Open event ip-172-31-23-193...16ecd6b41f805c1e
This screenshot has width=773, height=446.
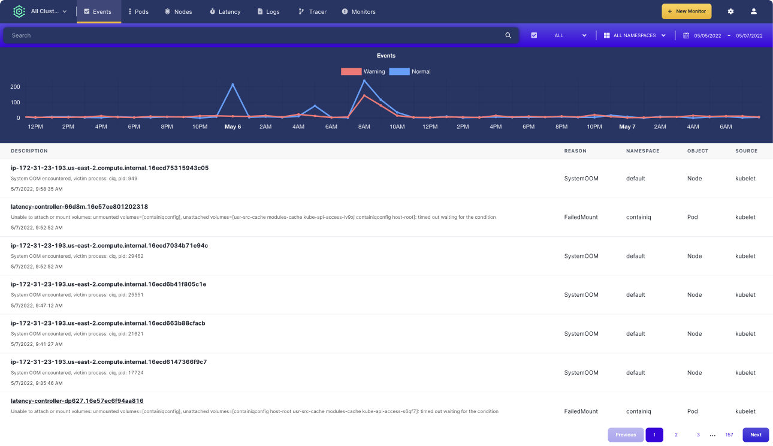coord(108,284)
